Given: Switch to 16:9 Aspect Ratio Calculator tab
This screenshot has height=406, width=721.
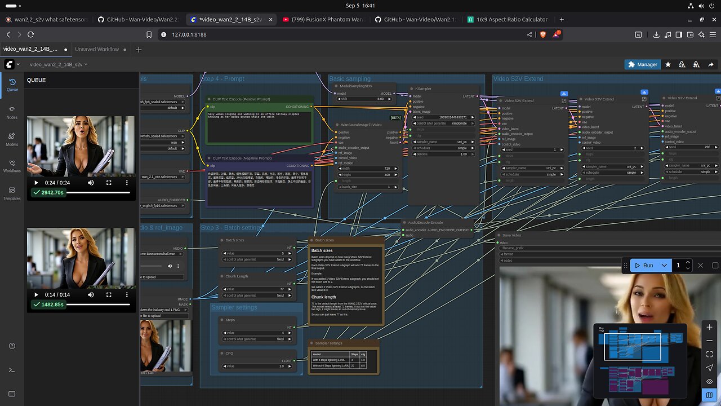Looking at the screenshot, I should tap(507, 19).
